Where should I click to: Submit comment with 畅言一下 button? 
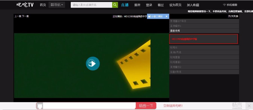coord(146,106)
